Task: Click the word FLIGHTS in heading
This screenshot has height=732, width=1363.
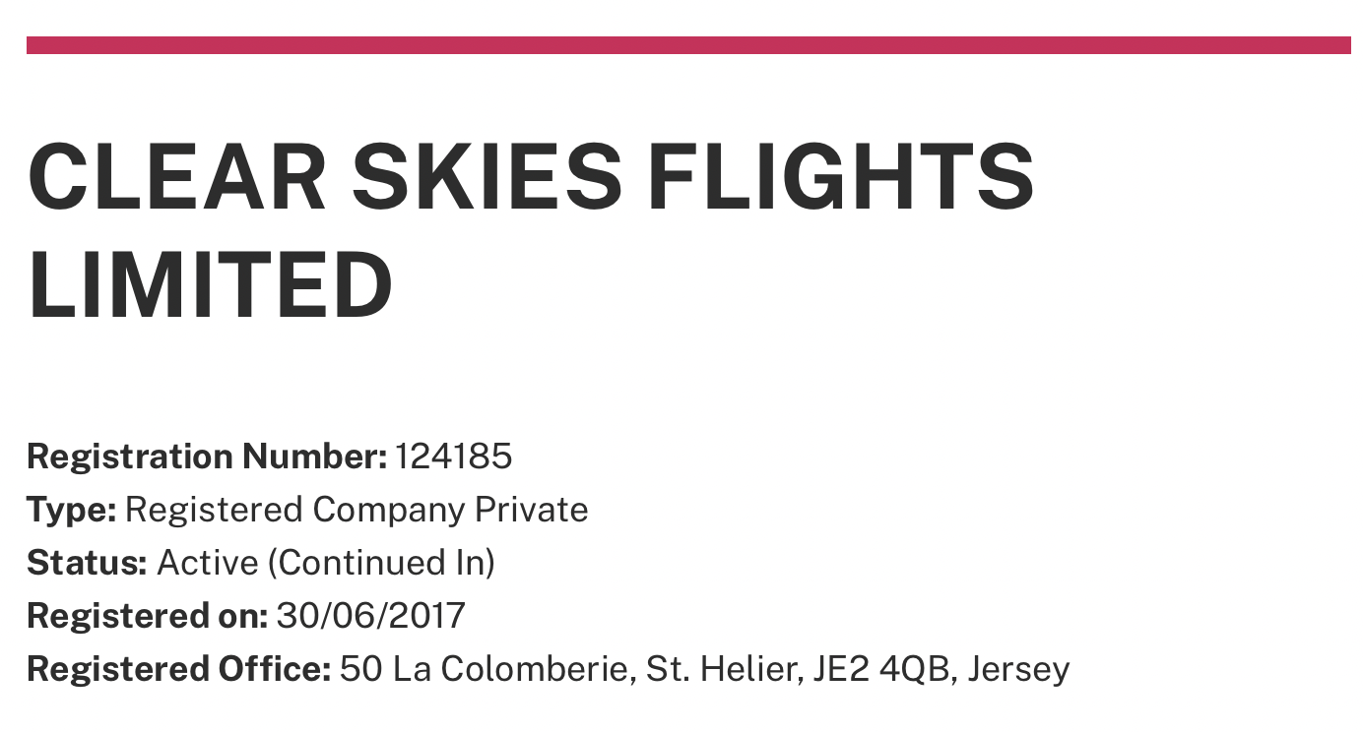Action: click(840, 178)
